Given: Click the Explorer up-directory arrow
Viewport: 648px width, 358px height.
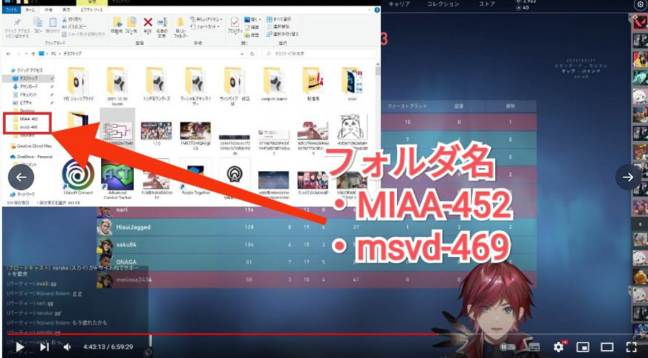Looking at the screenshot, I should coord(33,54).
